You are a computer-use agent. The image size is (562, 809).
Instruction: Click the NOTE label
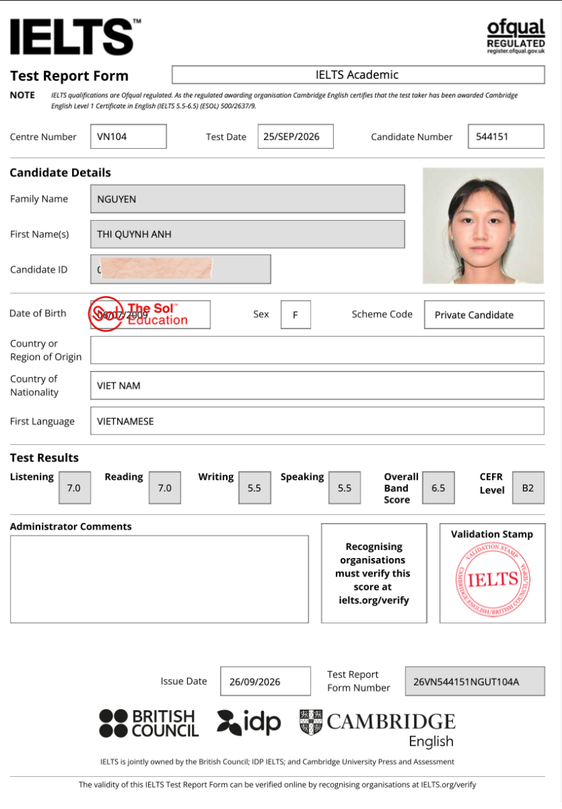pos(23,95)
